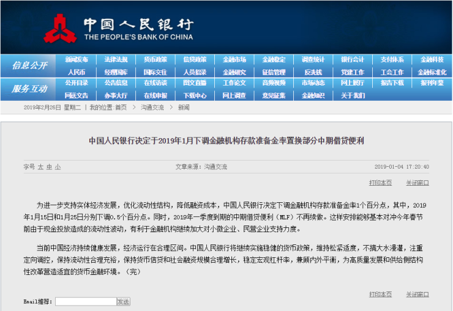Go to 图文直播 page

click(195, 83)
